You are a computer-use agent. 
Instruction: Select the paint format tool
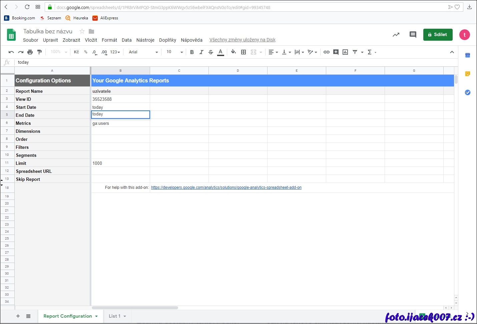coord(39,52)
